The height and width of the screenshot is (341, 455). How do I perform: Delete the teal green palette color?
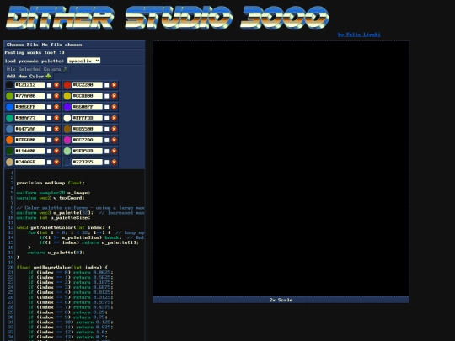point(56,118)
